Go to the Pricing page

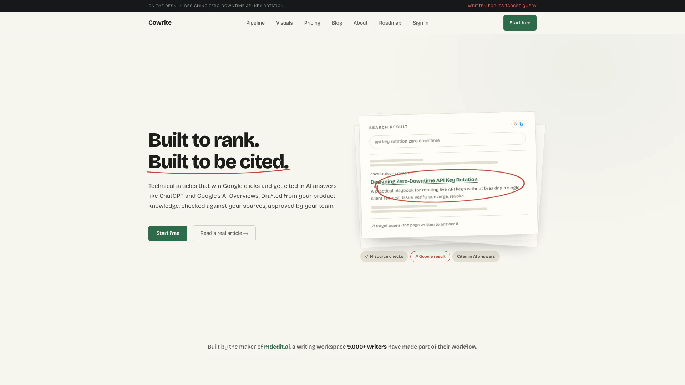tap(312, 23)
